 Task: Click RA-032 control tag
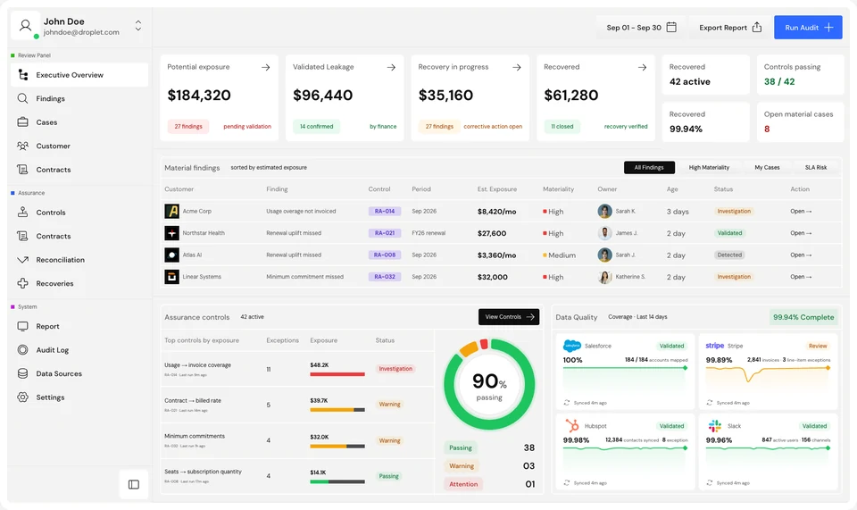[x=385, y=277]
